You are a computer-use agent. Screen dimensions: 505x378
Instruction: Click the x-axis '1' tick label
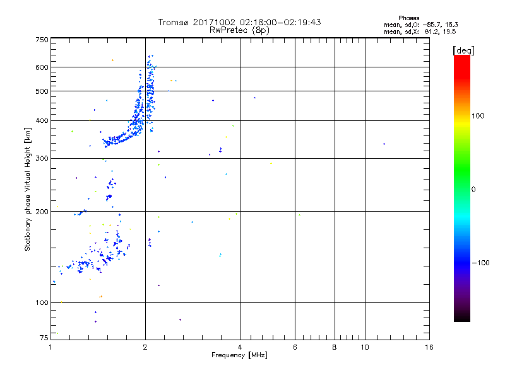click(50, 347)
